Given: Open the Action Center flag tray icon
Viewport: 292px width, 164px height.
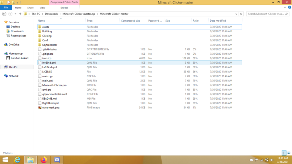Looking at the screenshot, I should 256,160.
